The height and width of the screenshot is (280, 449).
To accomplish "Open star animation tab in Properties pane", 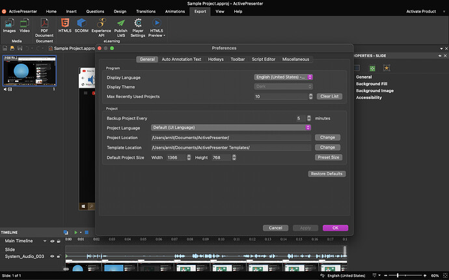I will pos(387,68).
